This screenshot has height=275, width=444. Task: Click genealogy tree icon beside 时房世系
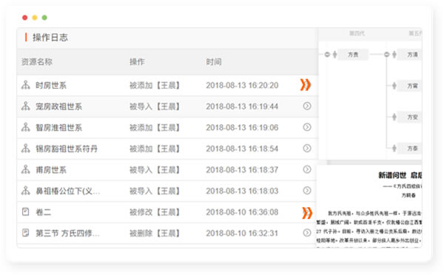point(25,85)
